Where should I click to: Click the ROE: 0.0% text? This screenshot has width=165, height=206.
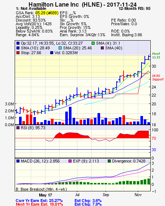121,31
